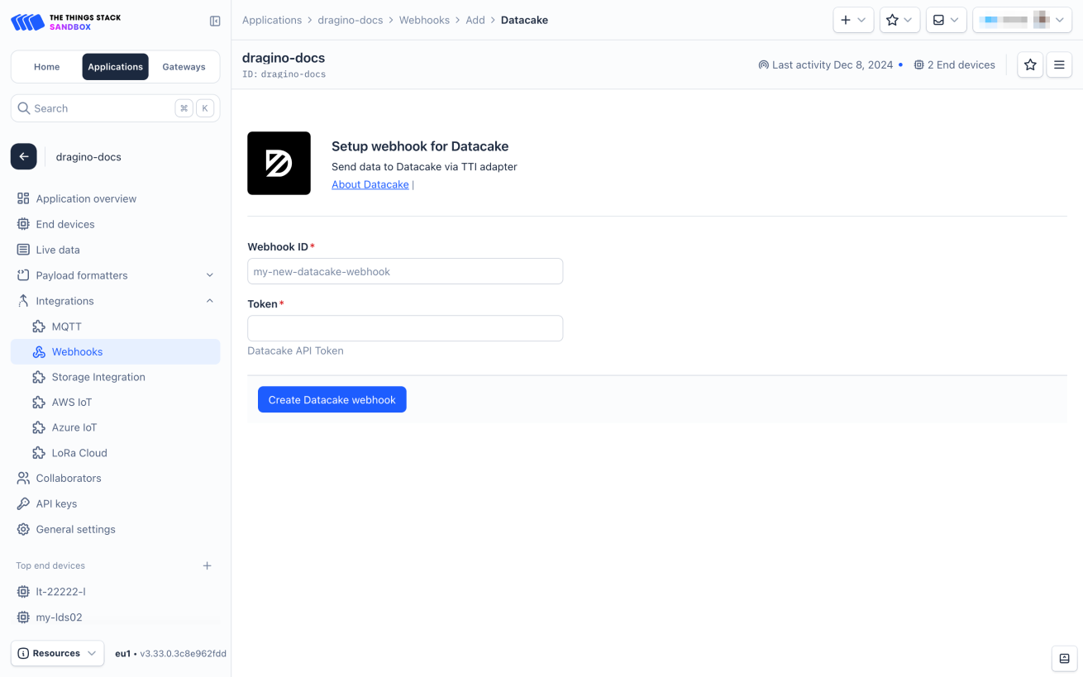Click the lt-22222-l device icon

(x=23, y=592)
